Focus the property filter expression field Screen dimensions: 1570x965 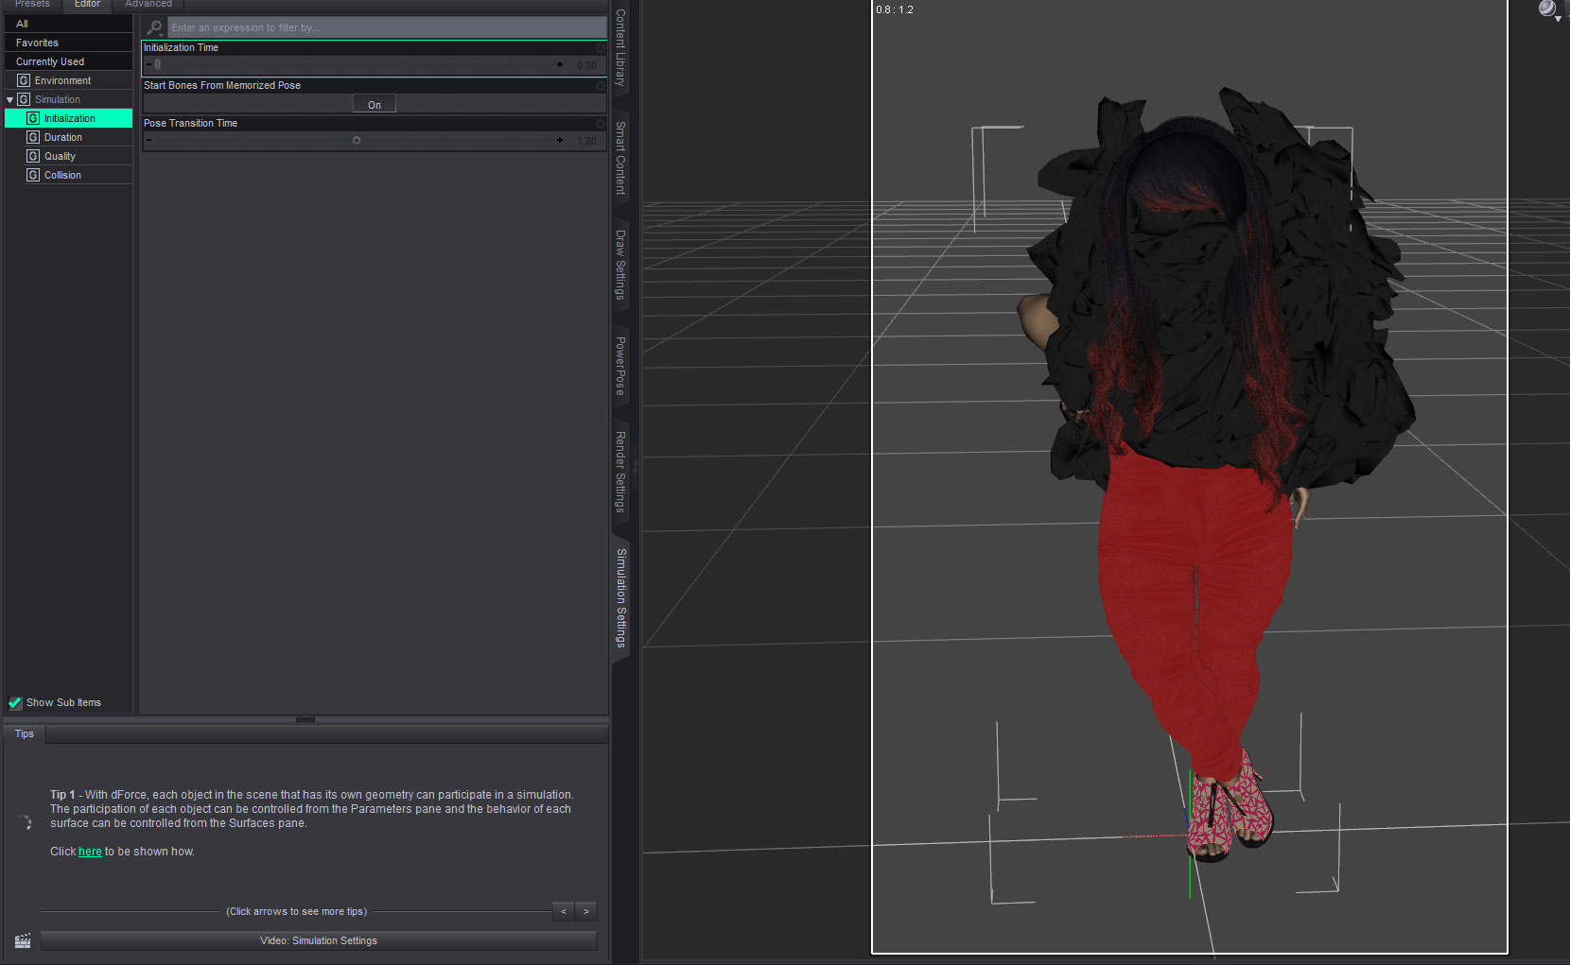(387, 27)
